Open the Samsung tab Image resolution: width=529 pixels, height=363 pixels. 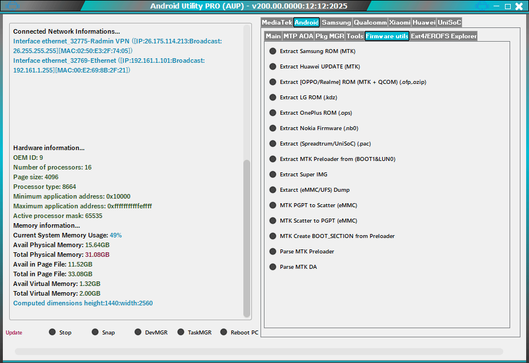click(336, 22)
